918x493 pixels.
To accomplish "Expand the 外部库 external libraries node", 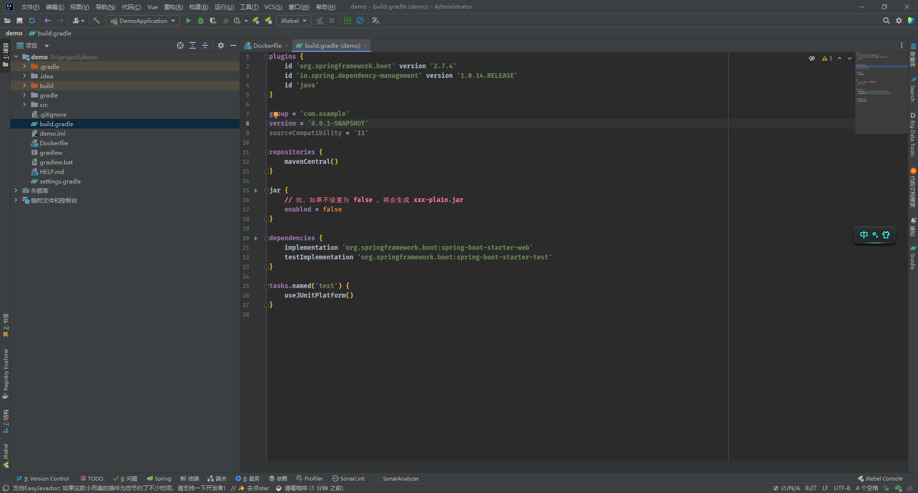I will tap(16, 191).
